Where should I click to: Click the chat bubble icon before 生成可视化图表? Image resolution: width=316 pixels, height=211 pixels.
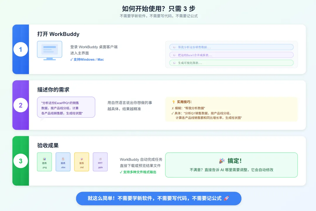(174, 63)
